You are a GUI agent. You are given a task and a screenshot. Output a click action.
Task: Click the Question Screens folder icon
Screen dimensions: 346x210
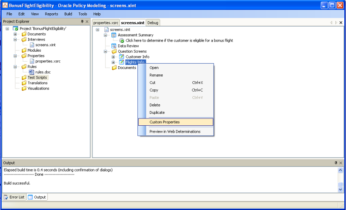pyautogui.click(x=114, y=51)
